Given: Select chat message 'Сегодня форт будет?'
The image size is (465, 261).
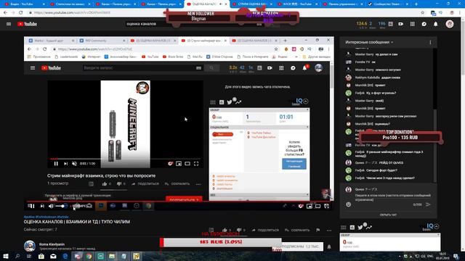Looking at the screenshot, I should pyautogui.click(x=381, y=170).
